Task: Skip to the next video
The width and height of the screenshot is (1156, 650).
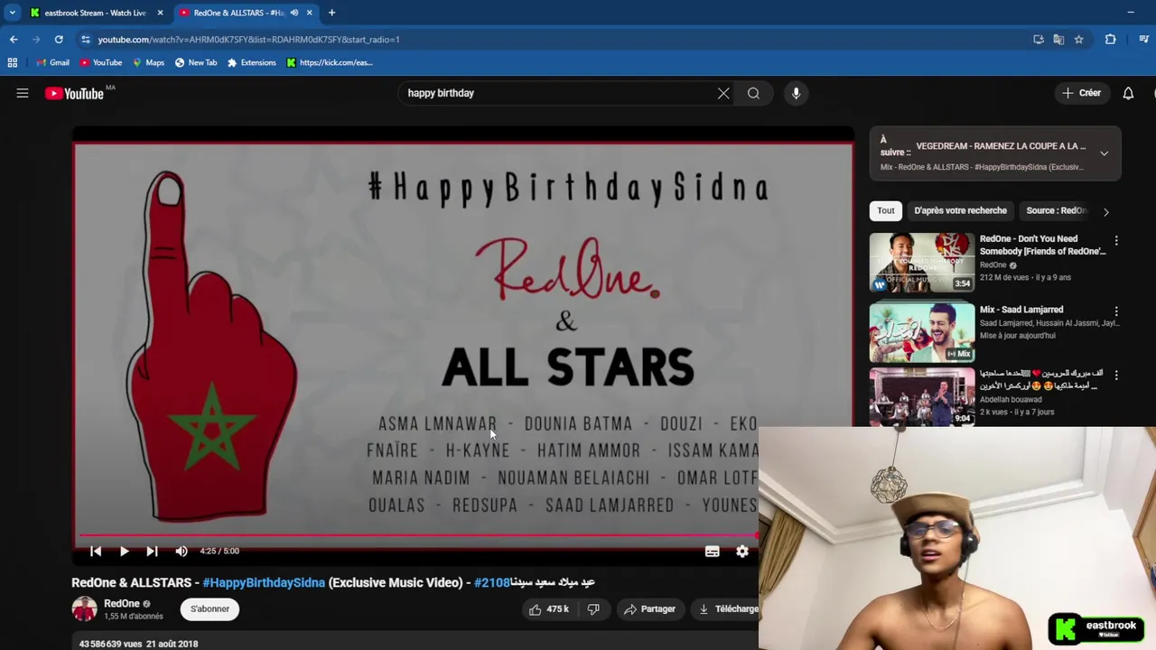Action: point(152,551)
